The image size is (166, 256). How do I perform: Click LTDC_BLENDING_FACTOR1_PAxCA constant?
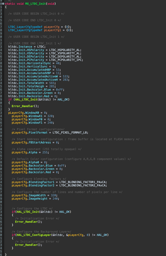(x=83, y=182)
